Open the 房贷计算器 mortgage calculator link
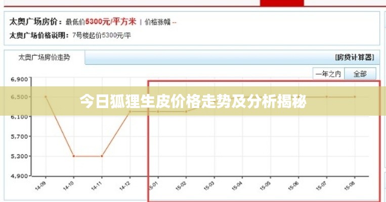This screenshot has height=202, width=386. point(355,57)
